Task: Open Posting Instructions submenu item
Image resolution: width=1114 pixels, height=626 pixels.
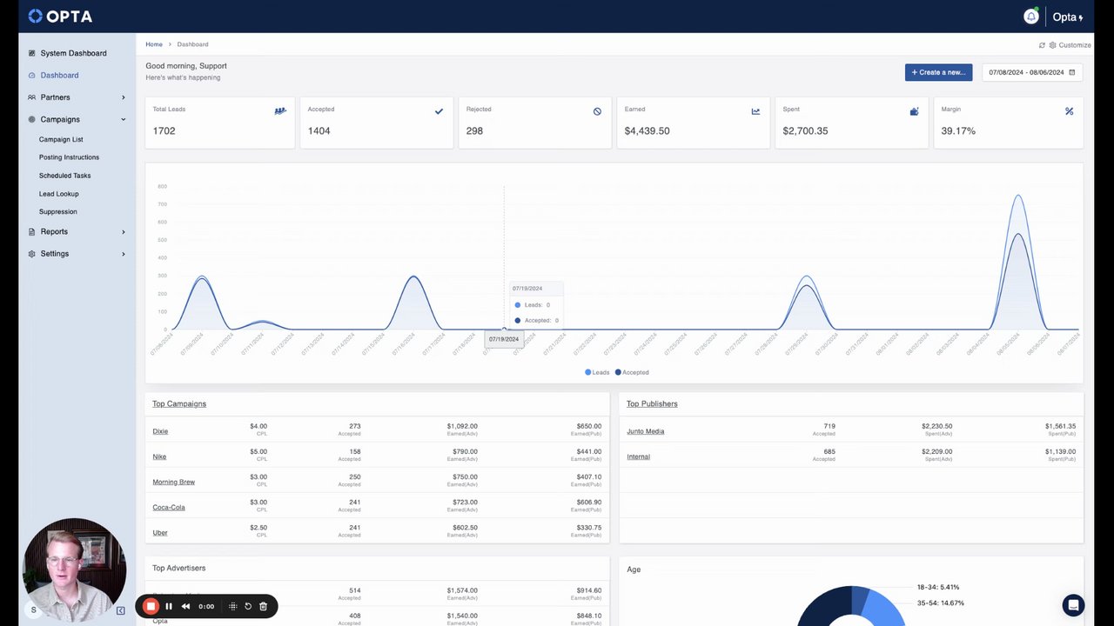Action: pos(69,157)
